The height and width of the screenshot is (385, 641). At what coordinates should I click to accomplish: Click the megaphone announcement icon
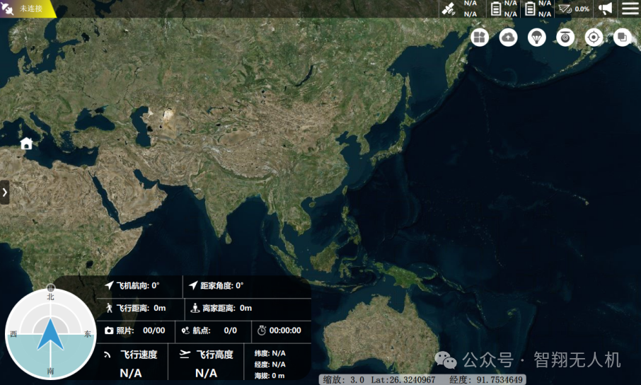[605, 8]
